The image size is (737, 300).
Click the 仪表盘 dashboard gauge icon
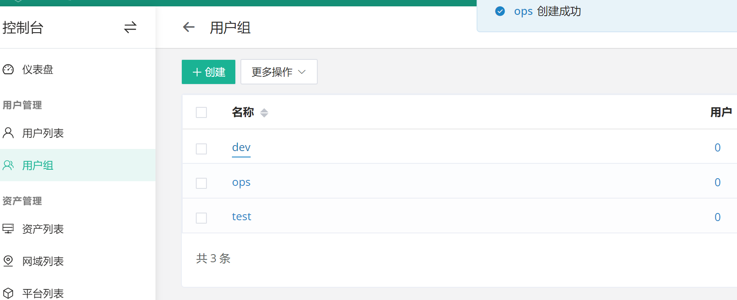coord(8,70)
